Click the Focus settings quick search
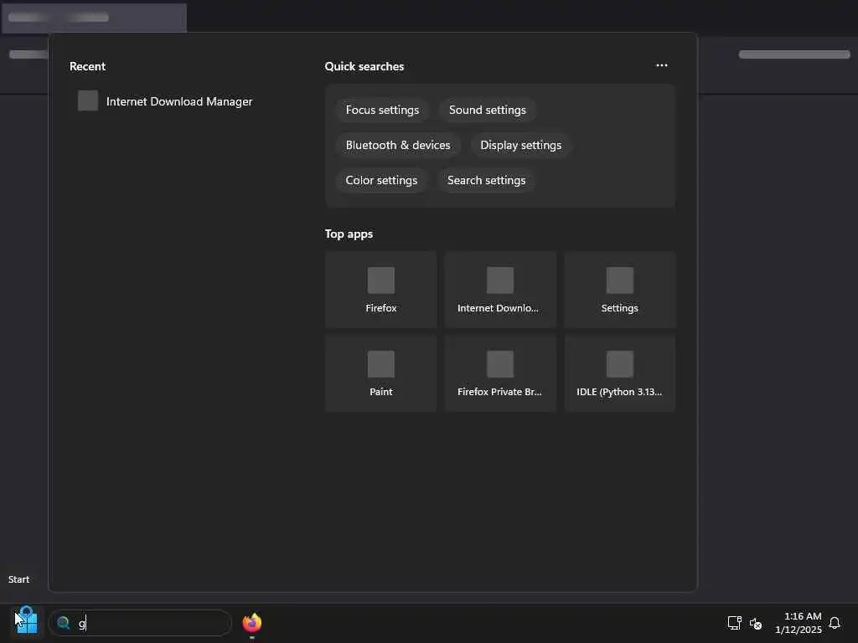 click(x=382, y=110)
